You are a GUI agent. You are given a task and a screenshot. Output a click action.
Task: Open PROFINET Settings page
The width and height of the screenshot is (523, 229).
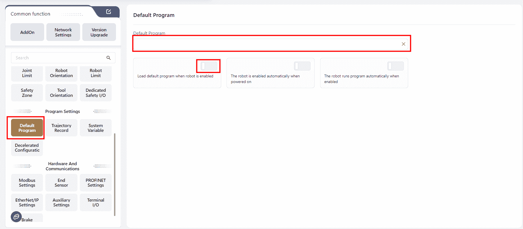coord(96,183)
